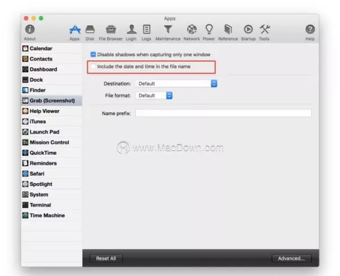Select Grab (Screenshot) in the sidebar
Viewport: 340px width, 276px height.
click(x=52, y=100)
